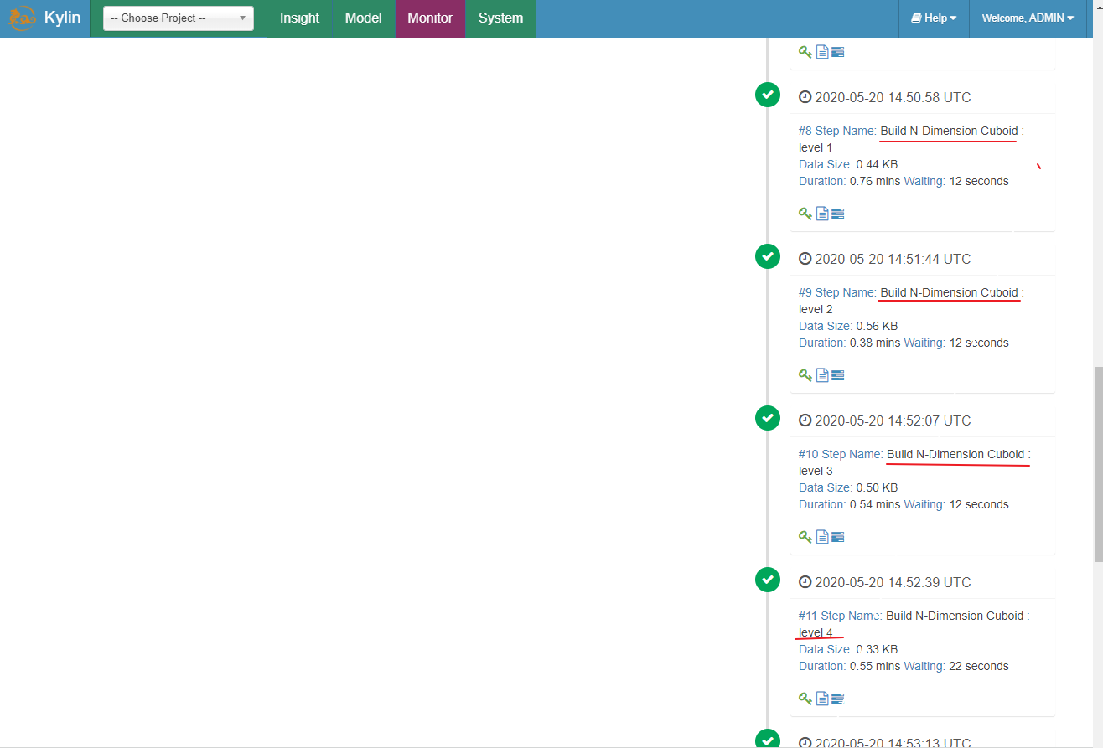Click log file icon in card above step #8
The height and width of the screenshot is (748, 1103).
click(x=822, y=52)
